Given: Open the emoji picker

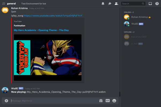Looking at the screenshot, I should tap(114, 101).
